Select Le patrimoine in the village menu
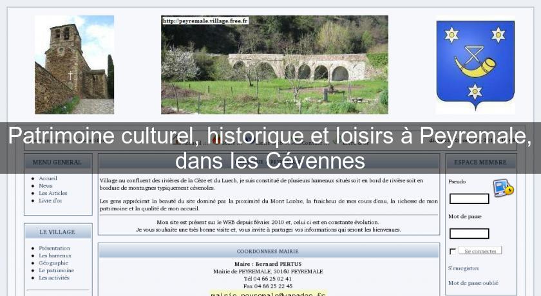 tap(56, 270)
